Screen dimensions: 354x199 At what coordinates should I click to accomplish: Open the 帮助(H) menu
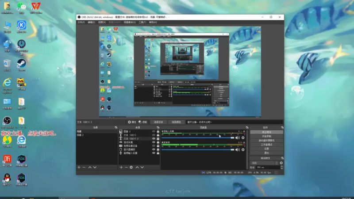click(x=153, y=23)
